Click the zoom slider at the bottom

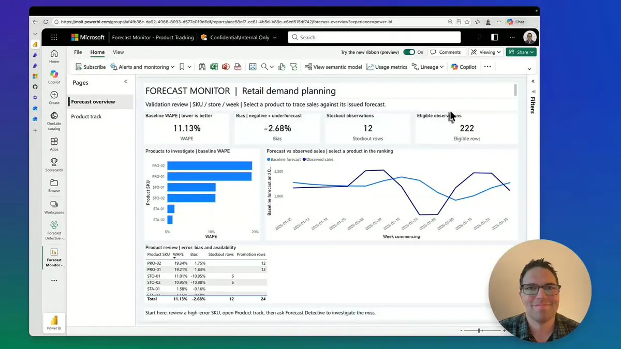coord(482,330)
